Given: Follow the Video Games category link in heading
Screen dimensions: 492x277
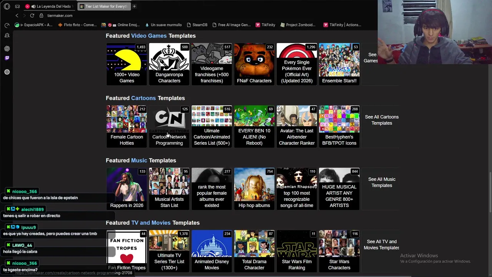Looking at the screenshot, I should pyautogui.click(x=149, y=36).
